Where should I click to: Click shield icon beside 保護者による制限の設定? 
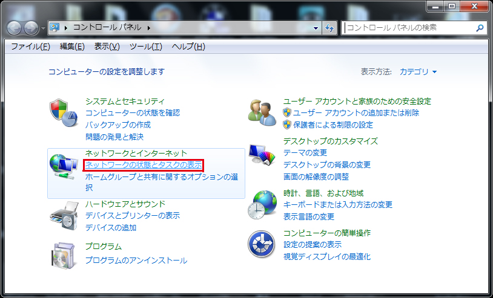pyautogui.click(x=287, y=125)
